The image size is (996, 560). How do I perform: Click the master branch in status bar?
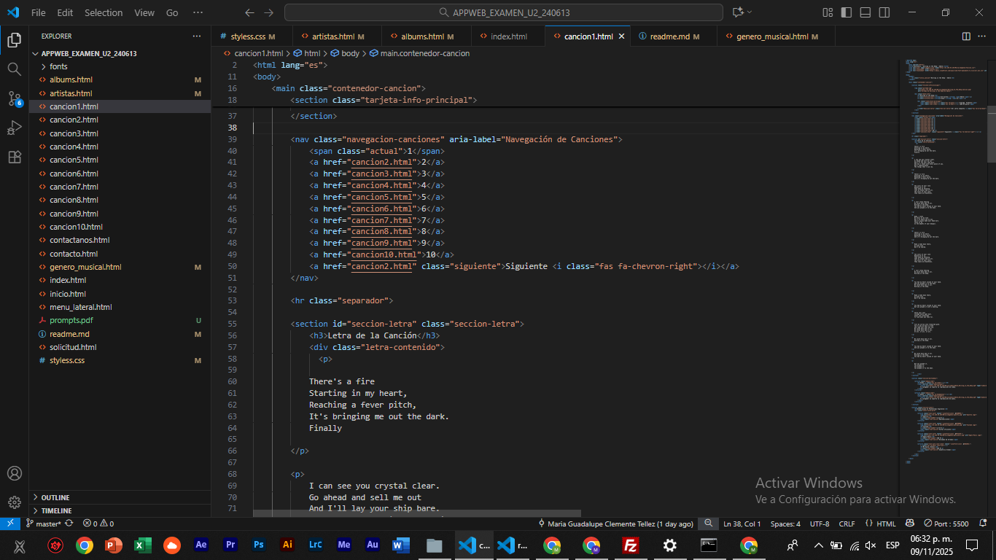pos(48,524)
